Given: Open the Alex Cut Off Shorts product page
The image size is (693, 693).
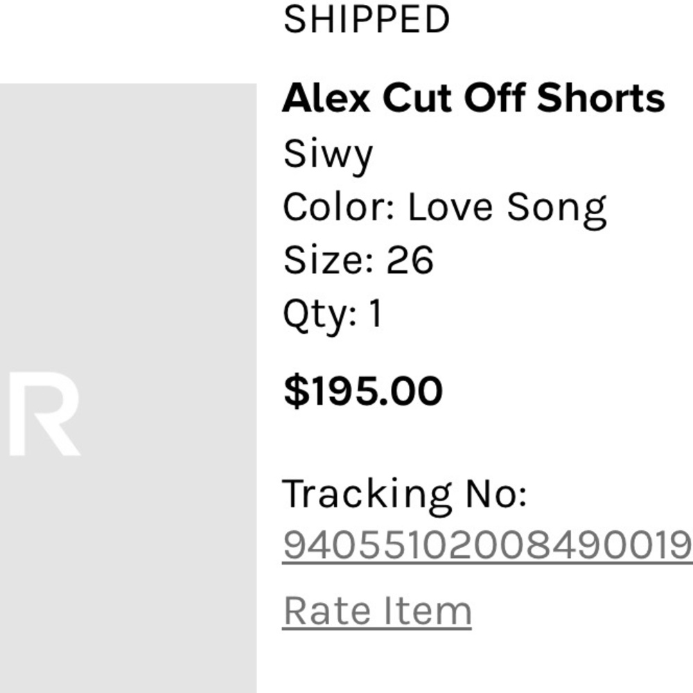Looking at the screenshot, I should pos(473,98).
